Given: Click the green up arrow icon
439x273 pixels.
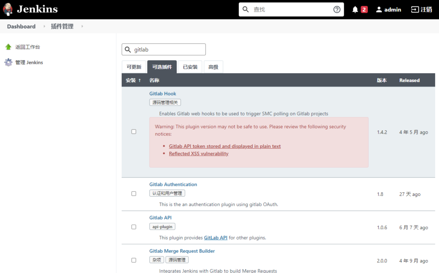Looking at the screenshot, I should coord(9,47).
